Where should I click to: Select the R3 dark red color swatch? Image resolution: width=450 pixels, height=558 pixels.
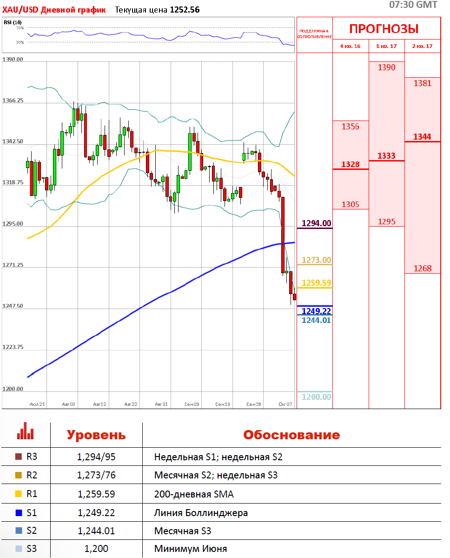coord(19,457)
